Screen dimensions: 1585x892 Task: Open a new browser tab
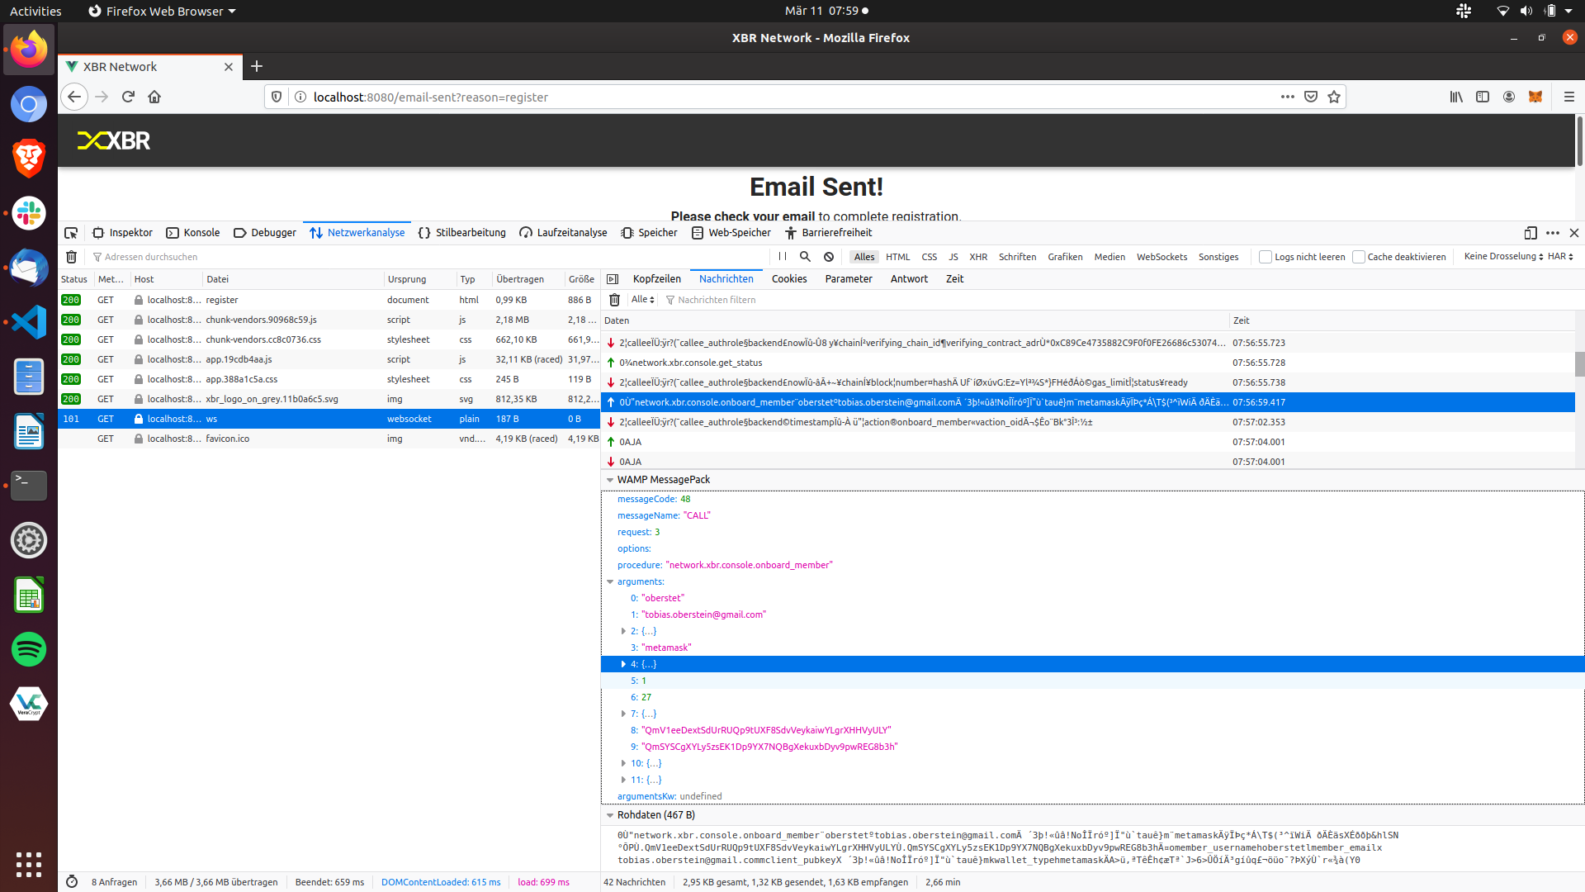pyautogui.click(x=257, y=67)
